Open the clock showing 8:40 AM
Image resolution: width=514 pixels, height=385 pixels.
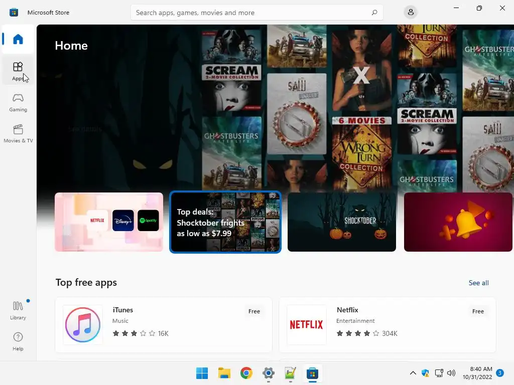477,373
